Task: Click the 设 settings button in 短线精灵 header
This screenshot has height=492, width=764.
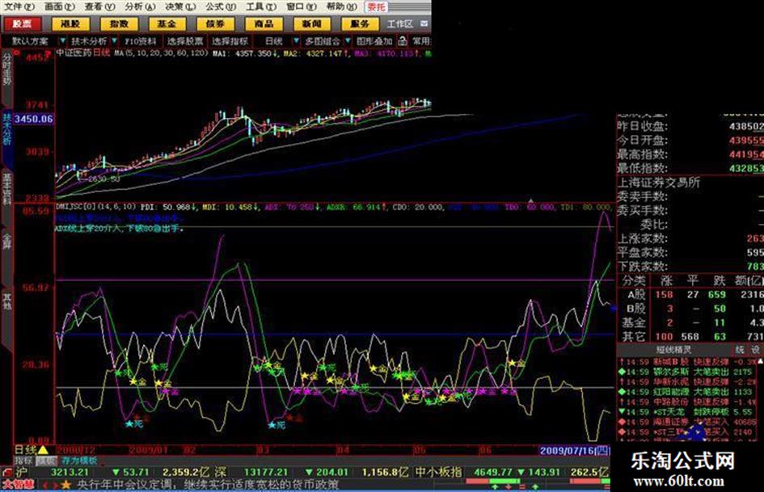Action: click(x=755, y=350)
